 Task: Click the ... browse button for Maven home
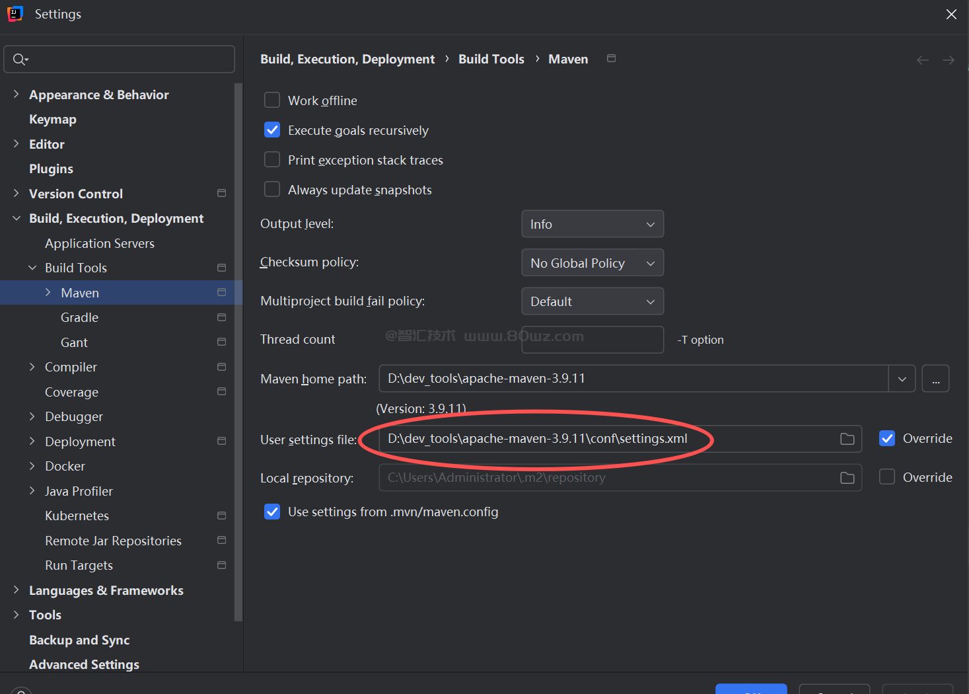[x=936, y=379]
